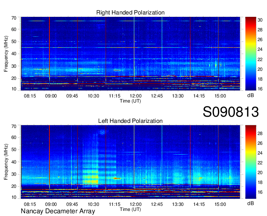Click the 11:15 time tick on the upper plot

pos(114,96)
